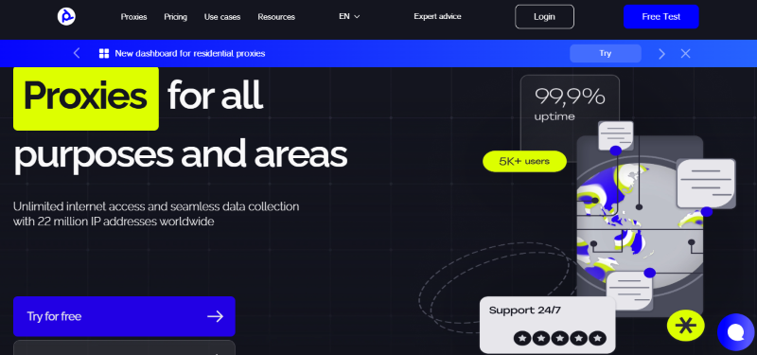Click the Support 24/7 card
Viewport: 757px width, 355px height.
[x=548, y=325]
